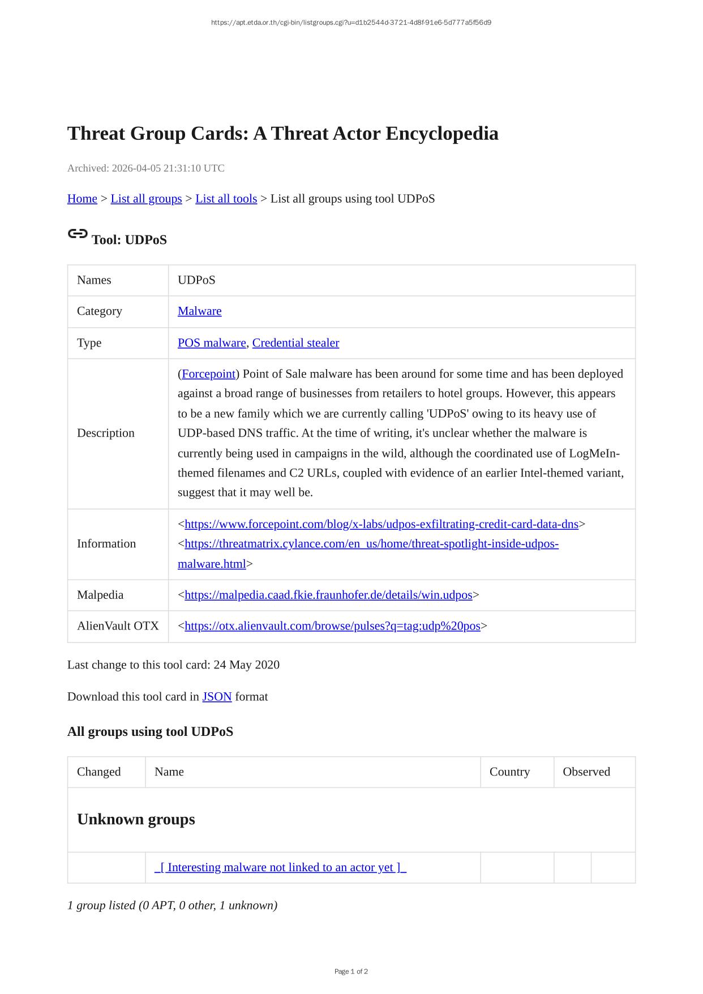
Task: Open the List all tools breadcrumb
Action: pos(226,199)
